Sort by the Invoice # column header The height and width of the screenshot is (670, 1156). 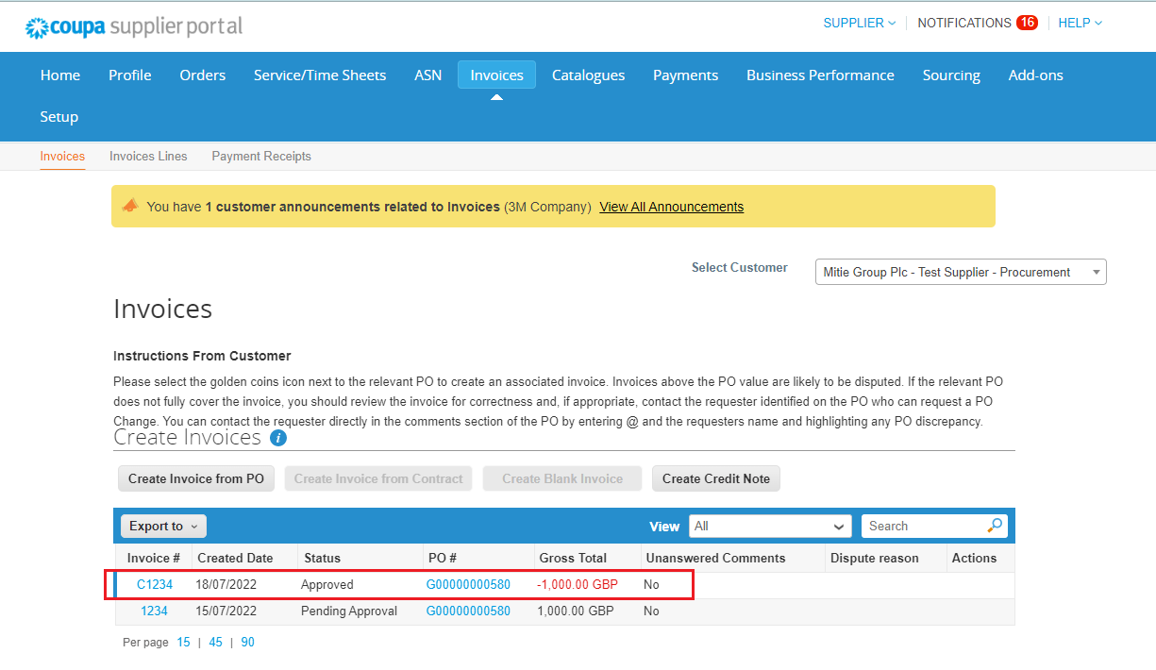(154, 558)
